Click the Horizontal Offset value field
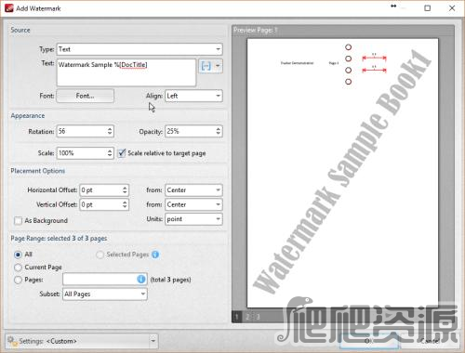 [x=100, y=190]
